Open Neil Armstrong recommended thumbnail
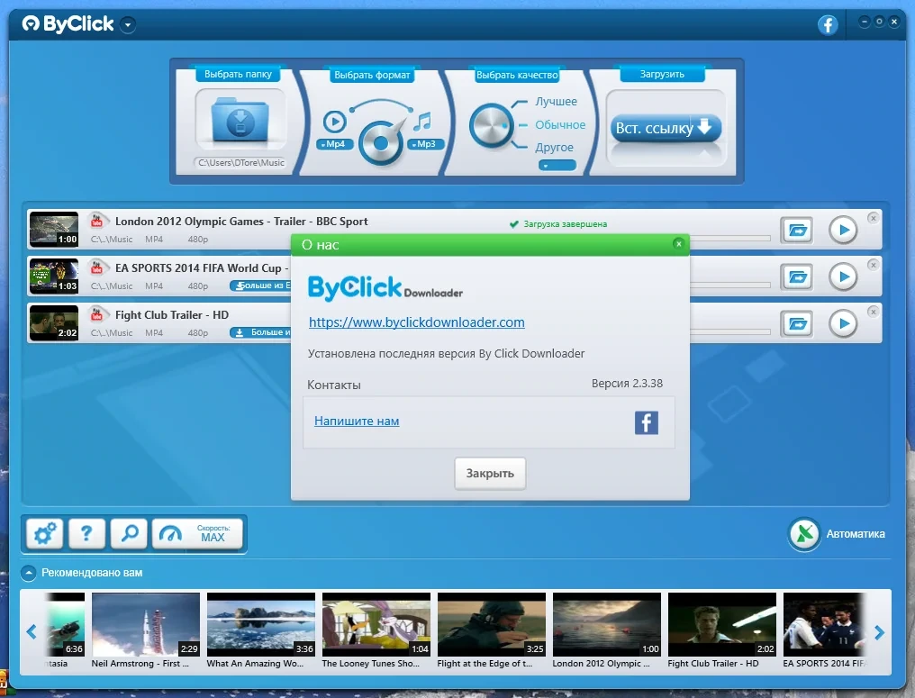This screenshot has height=698, width=915. 146,624
